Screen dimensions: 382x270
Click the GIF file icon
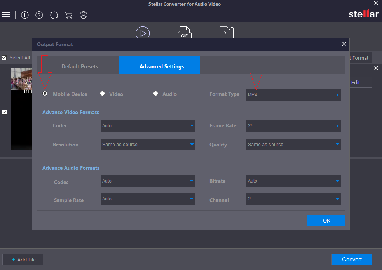click(x=184, y=33)
